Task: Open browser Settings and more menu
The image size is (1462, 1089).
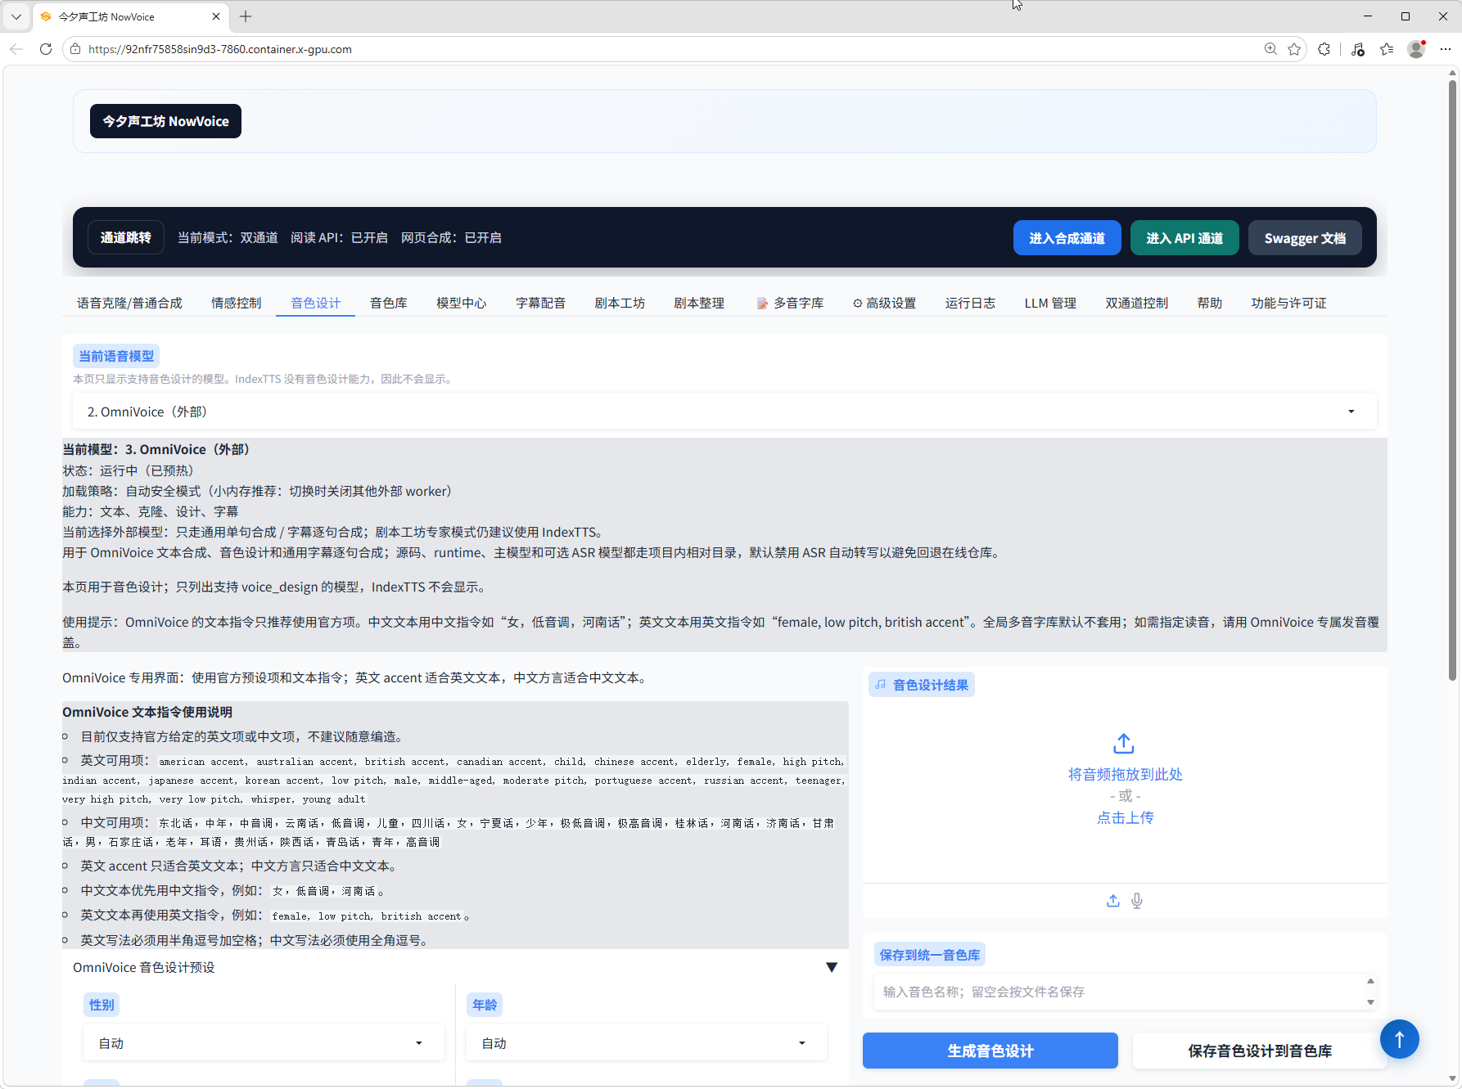Action: [x=1446, y=49]
